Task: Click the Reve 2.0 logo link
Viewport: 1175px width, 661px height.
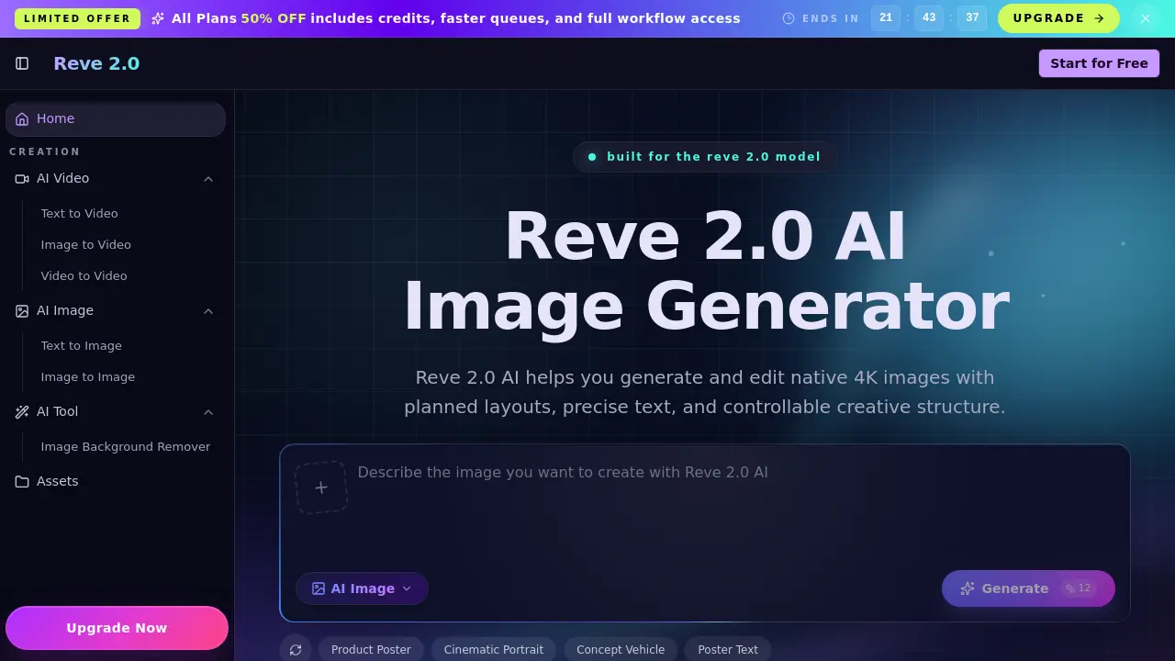Action: (x=96, y=63)
